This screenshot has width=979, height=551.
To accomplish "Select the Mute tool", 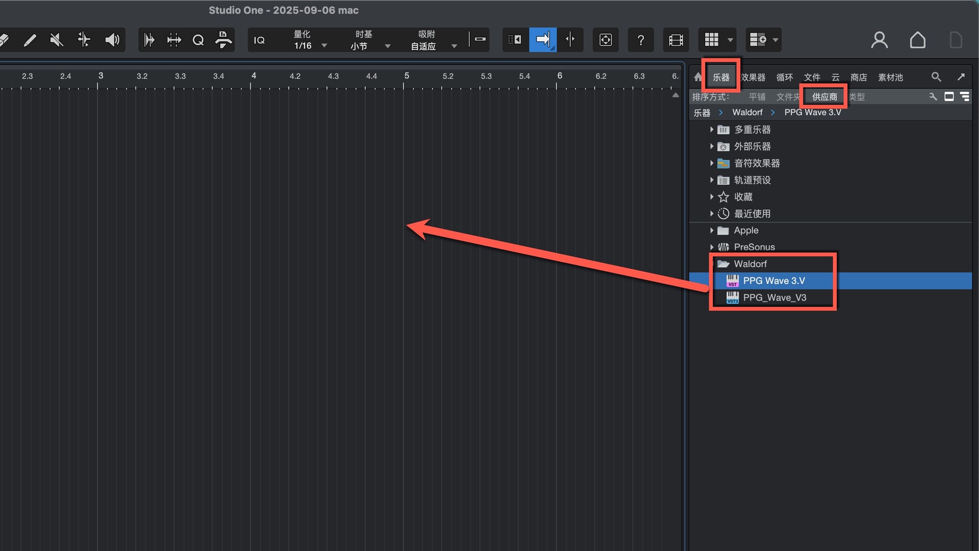I will pyautogui.click(x=57, y=40).
